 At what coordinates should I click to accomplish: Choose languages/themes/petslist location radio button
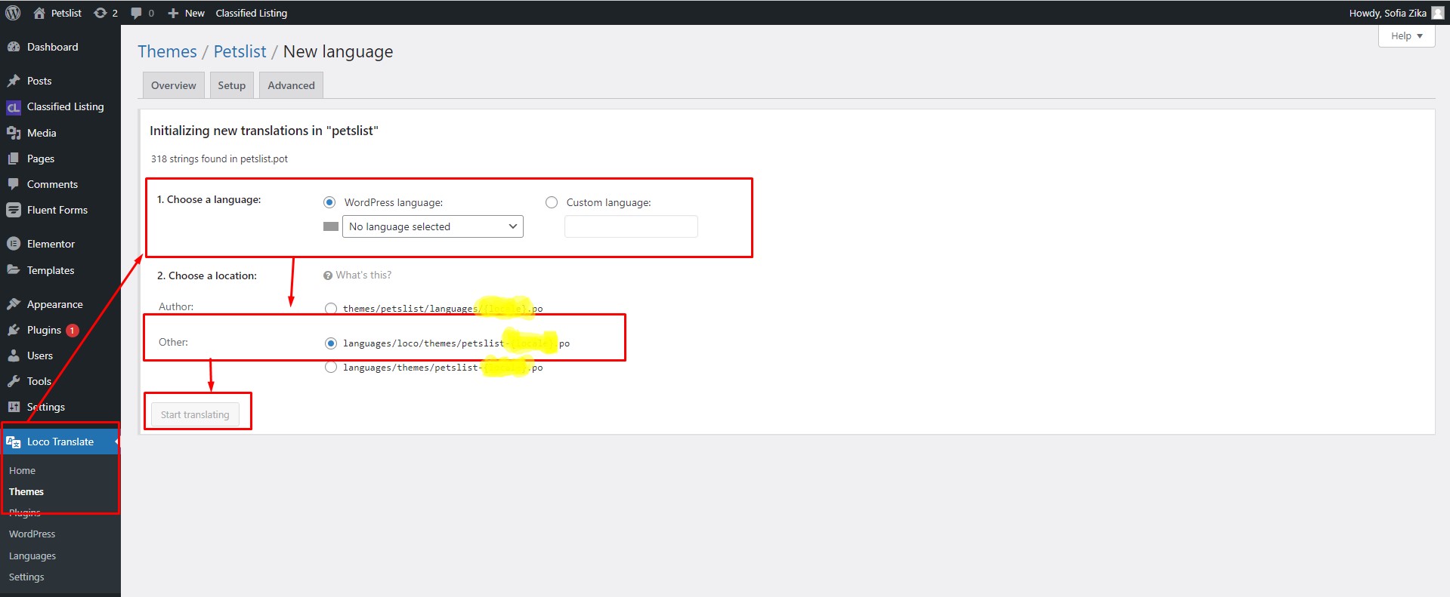tap(331, 368)
